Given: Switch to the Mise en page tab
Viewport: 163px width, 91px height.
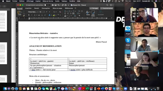Looking at the screenshot, I should click(57, 8).
